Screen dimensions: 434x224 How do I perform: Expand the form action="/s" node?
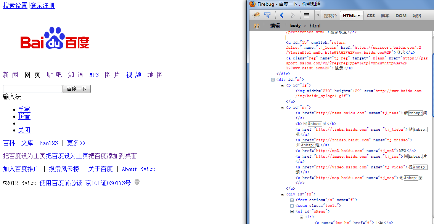coord(292,200)
